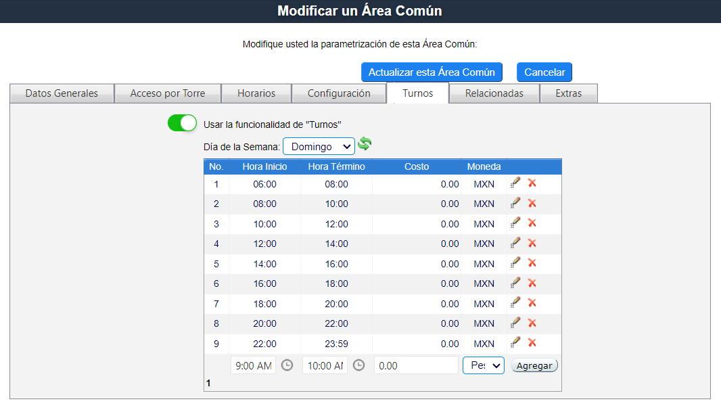Delete shift 2 with the red X
The height and width of the screenshot is (408, 721).
532,203
